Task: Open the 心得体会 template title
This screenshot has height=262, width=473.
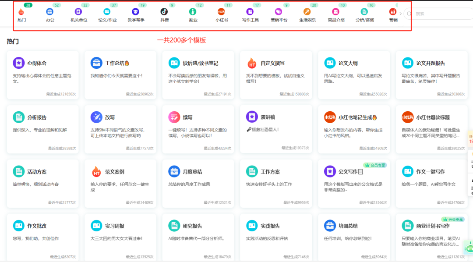Action: tap(37, 63)
